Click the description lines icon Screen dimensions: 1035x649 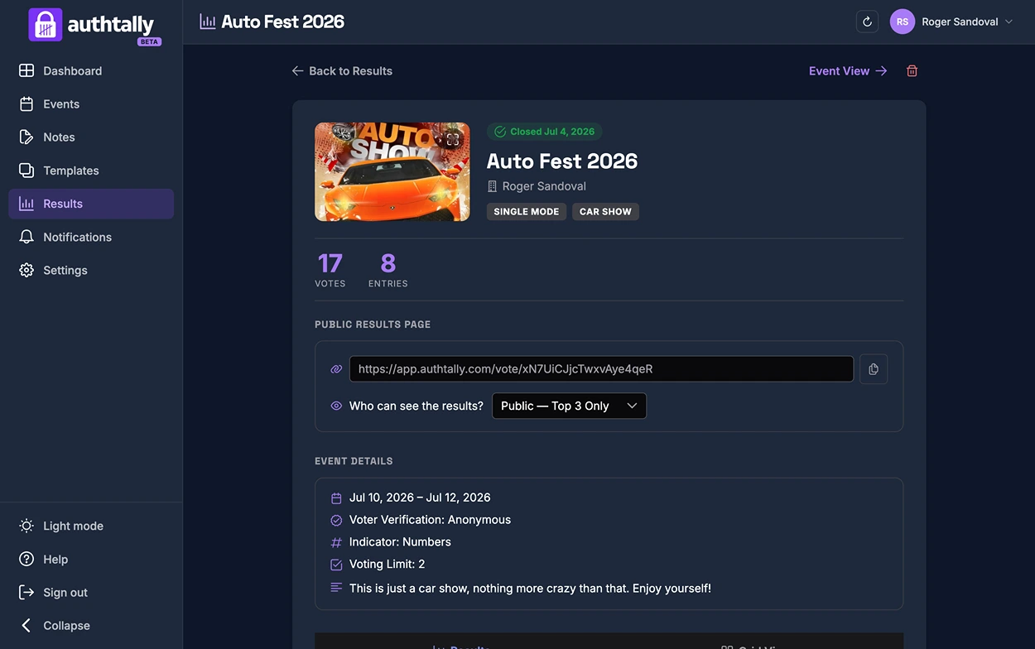[x=336, y=588]
